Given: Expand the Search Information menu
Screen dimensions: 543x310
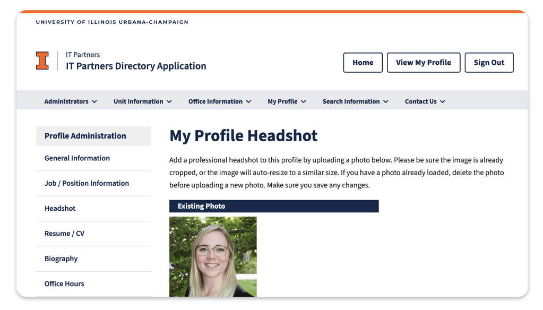Looking at the screenshot, I should [355, 101].
